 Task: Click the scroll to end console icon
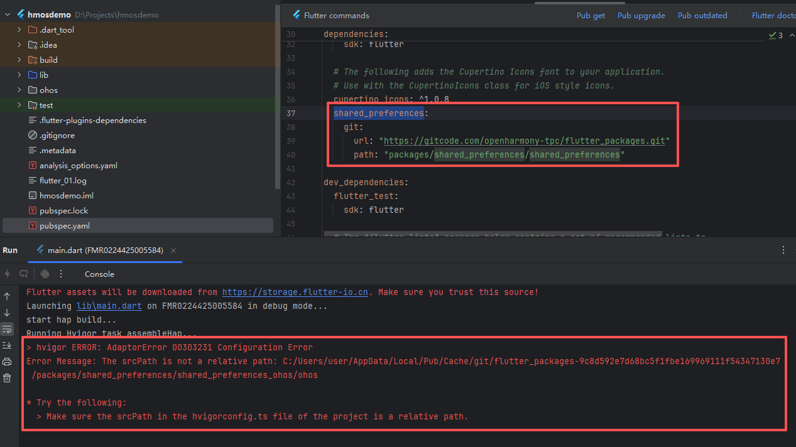click(x=7, y=345)
